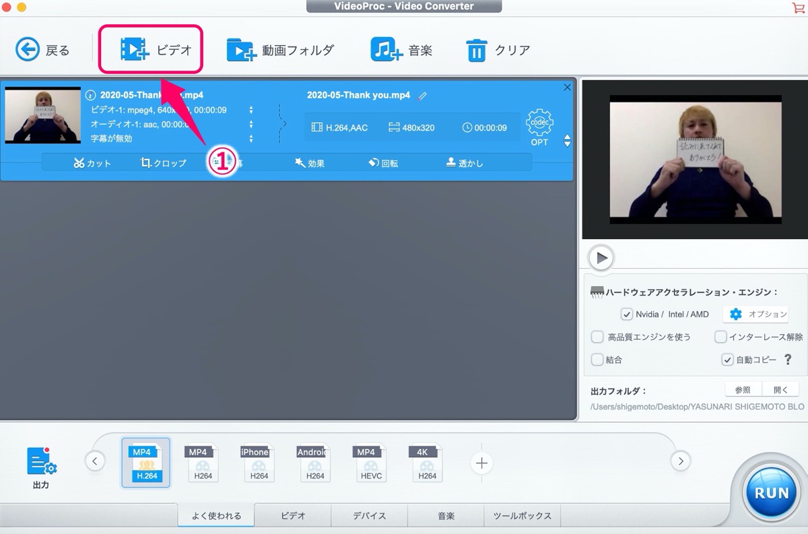Open the クロップ (crop) tool
Viewport: 808px width, 534px height.
click(164, 163)
